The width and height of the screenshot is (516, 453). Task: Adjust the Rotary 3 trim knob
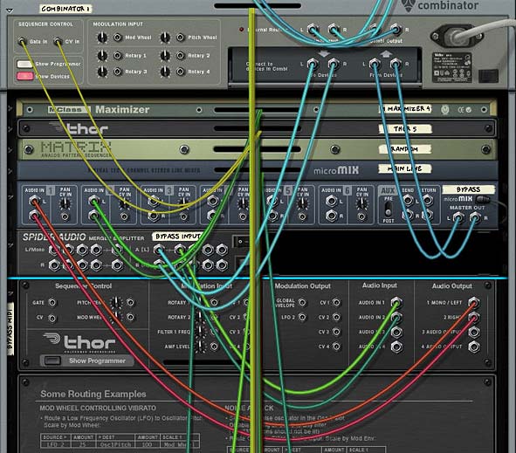tap(102, 72)
